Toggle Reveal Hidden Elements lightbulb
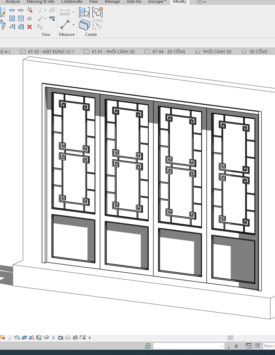The image size is (275, 355). [x=53, y=337]
